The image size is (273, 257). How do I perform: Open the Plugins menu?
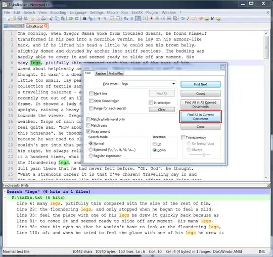(152, 12)
